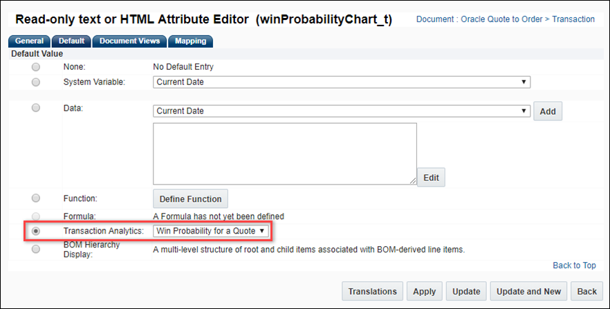This screenshot has width=610, height=309.
Task: Click inside the Data text area
Action: [284, 153]
